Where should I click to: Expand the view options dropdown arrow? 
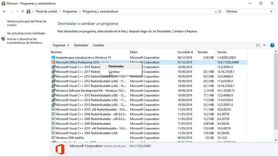[264, 45]
